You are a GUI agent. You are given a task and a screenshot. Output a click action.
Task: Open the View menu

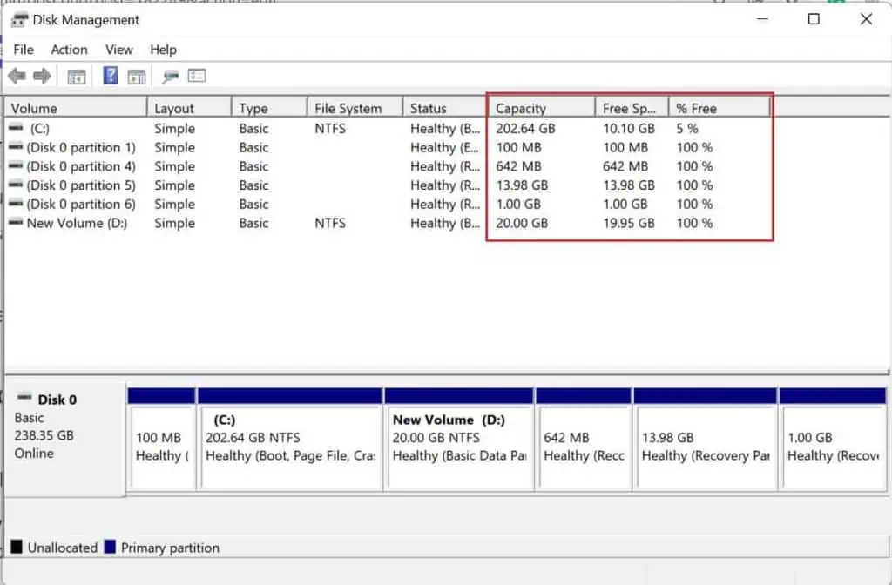coord(118,50)
